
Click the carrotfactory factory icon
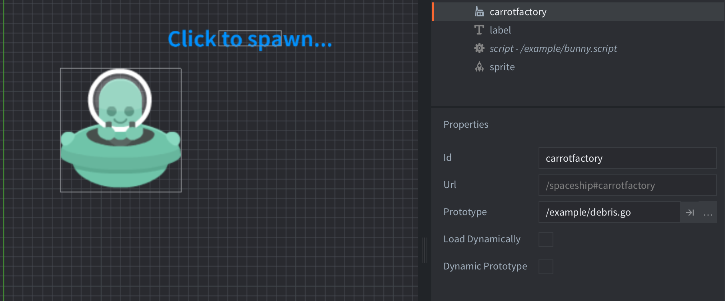tap(479, 12)
